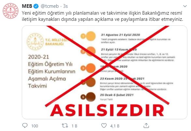
Task: Retweet using the retweet arrows icon
Action: 65,125
